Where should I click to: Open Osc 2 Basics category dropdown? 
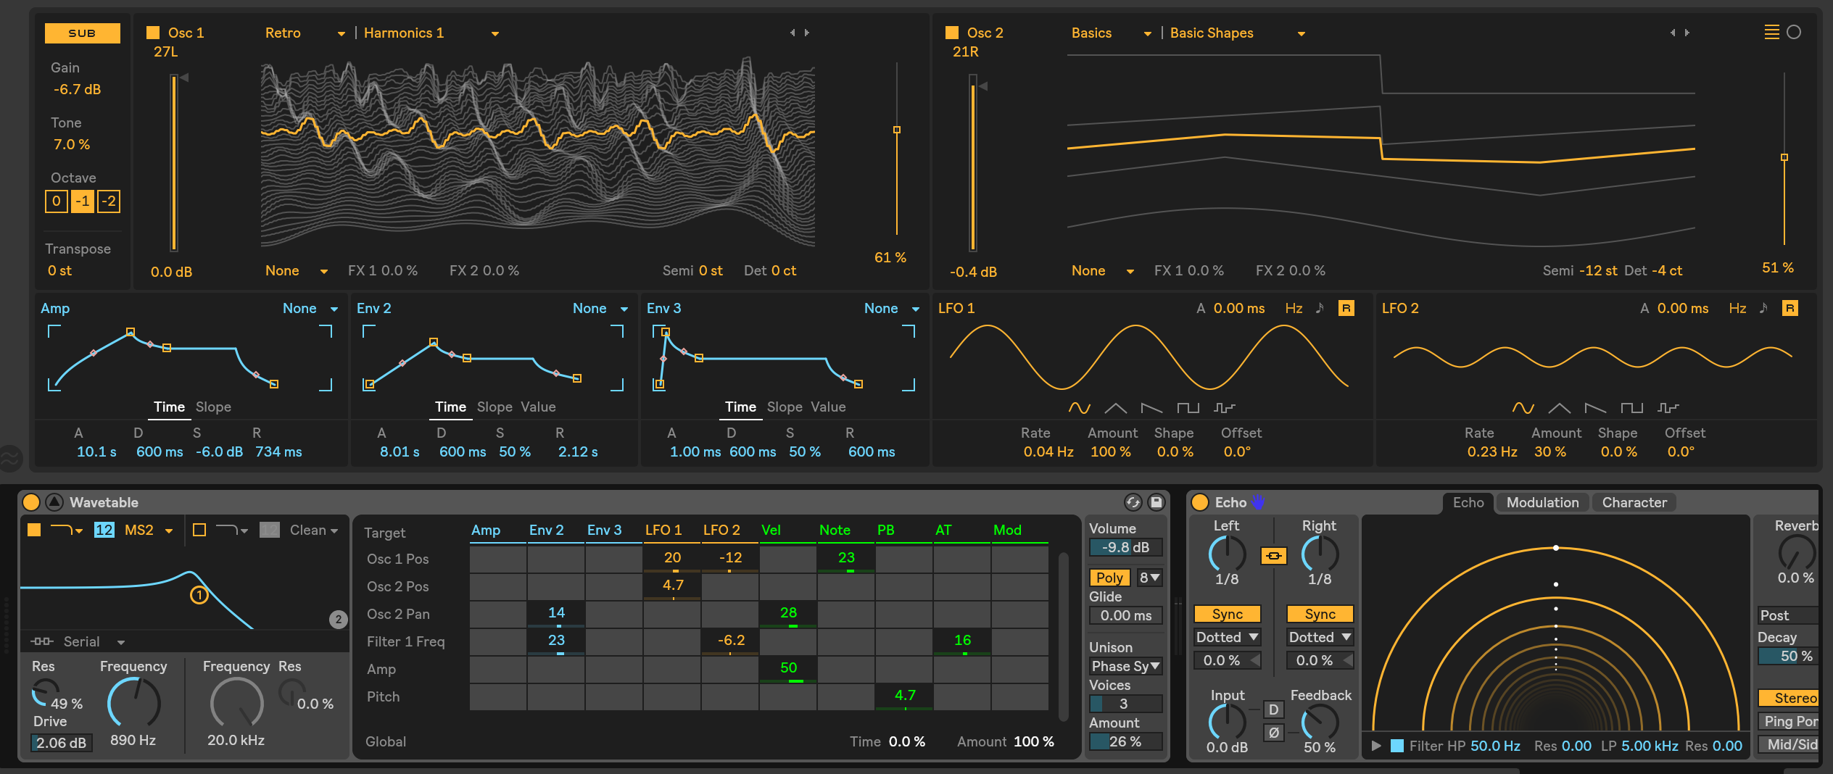[x=1112, y=33]
